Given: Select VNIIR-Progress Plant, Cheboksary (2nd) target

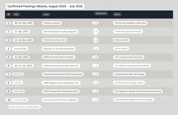Looking at the screenshot, I should [x=61, y=91].
